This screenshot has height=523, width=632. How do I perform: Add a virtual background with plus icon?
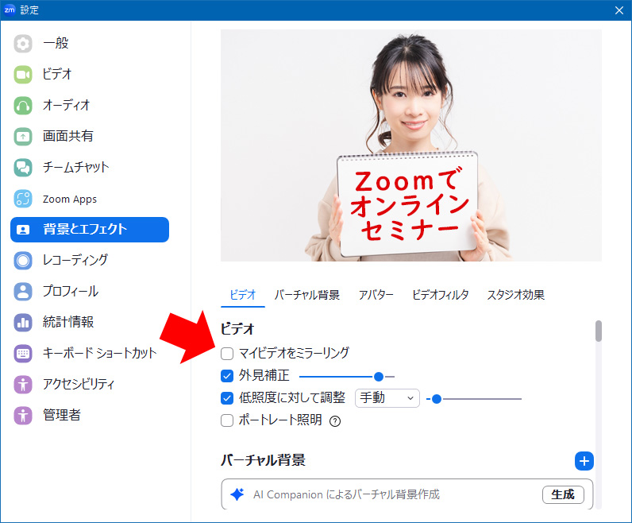(x=584, y=461)
